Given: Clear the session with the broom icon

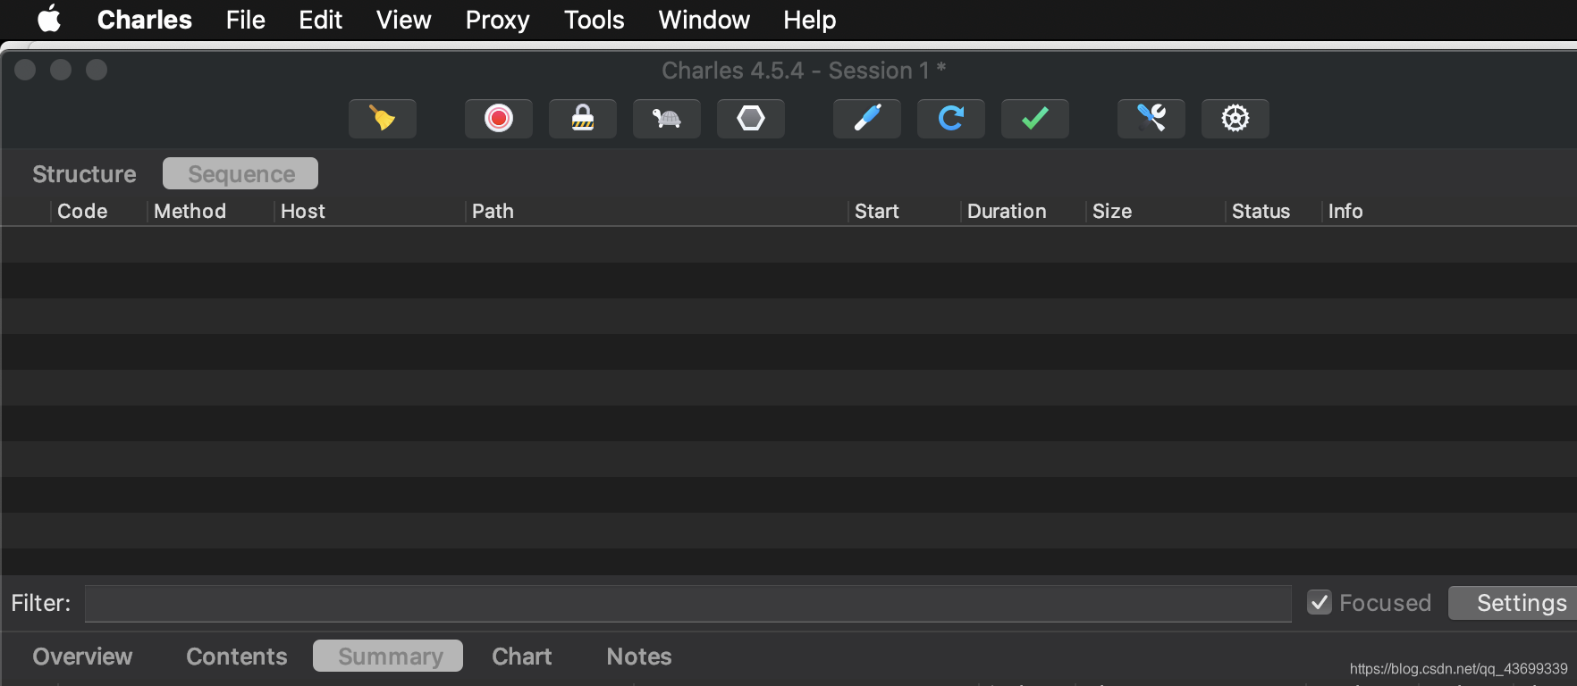Looking at the screenshot, I should pos(383,118).
